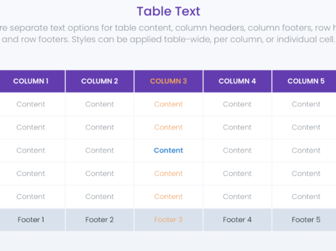Select the COLUMN 2 header cell
Screen dimensions: 336x251
click(x=99, y=81)
